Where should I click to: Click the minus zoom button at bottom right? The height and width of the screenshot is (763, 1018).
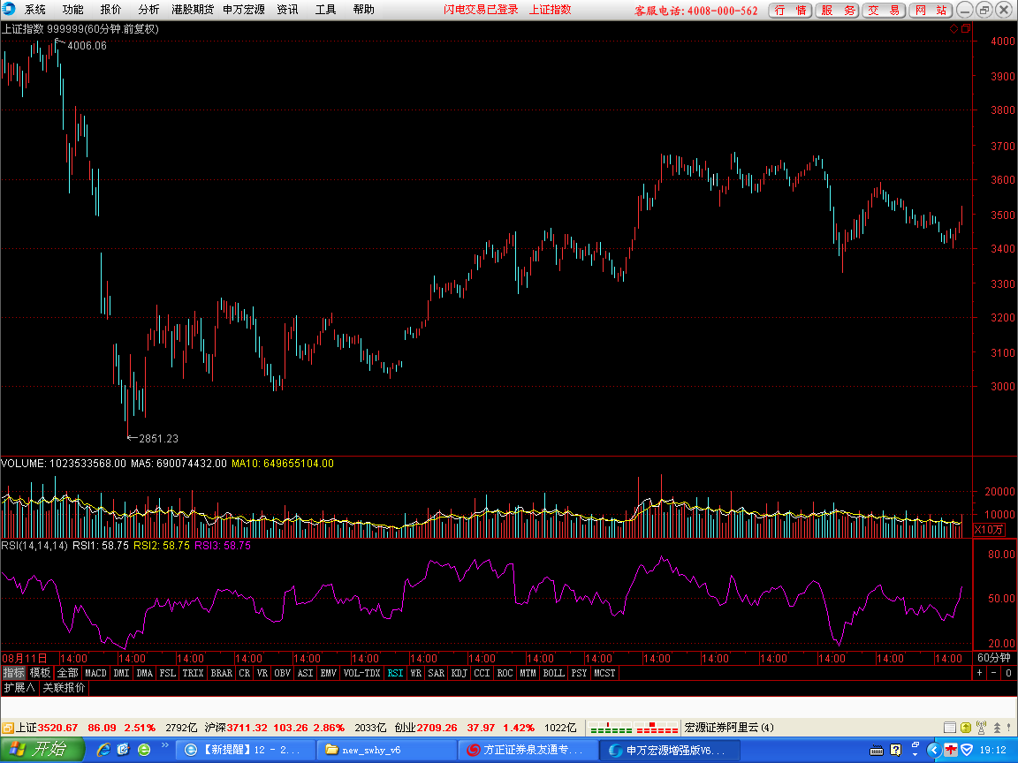(994, 673)
